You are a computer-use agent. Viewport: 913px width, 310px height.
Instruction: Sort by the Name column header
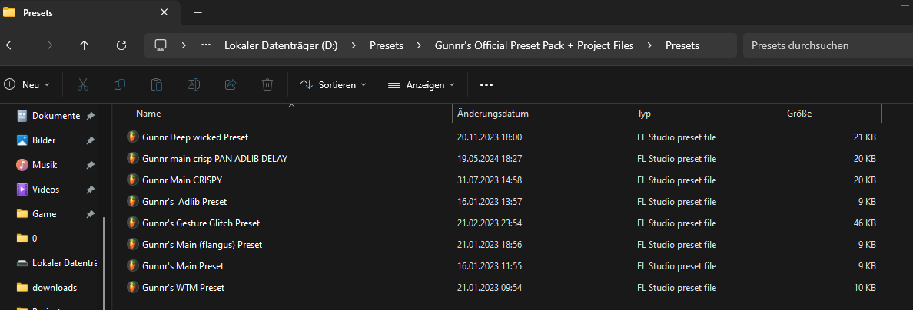pos(281,114)
